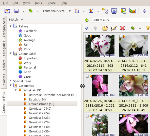This screenshot has width=150, height=136.
Task: Click the green sort arrows toolbar icon
Action: 31,11
